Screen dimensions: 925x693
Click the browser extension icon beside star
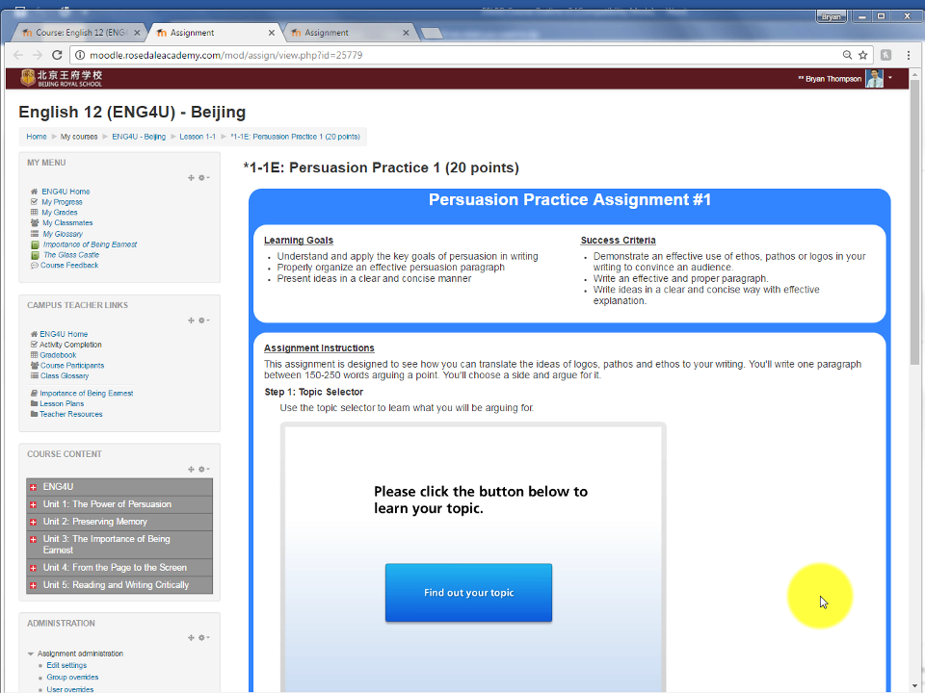885,55
